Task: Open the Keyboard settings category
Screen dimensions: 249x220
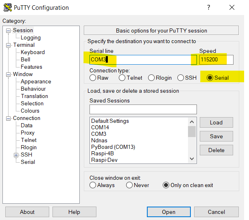Action: 33,52
